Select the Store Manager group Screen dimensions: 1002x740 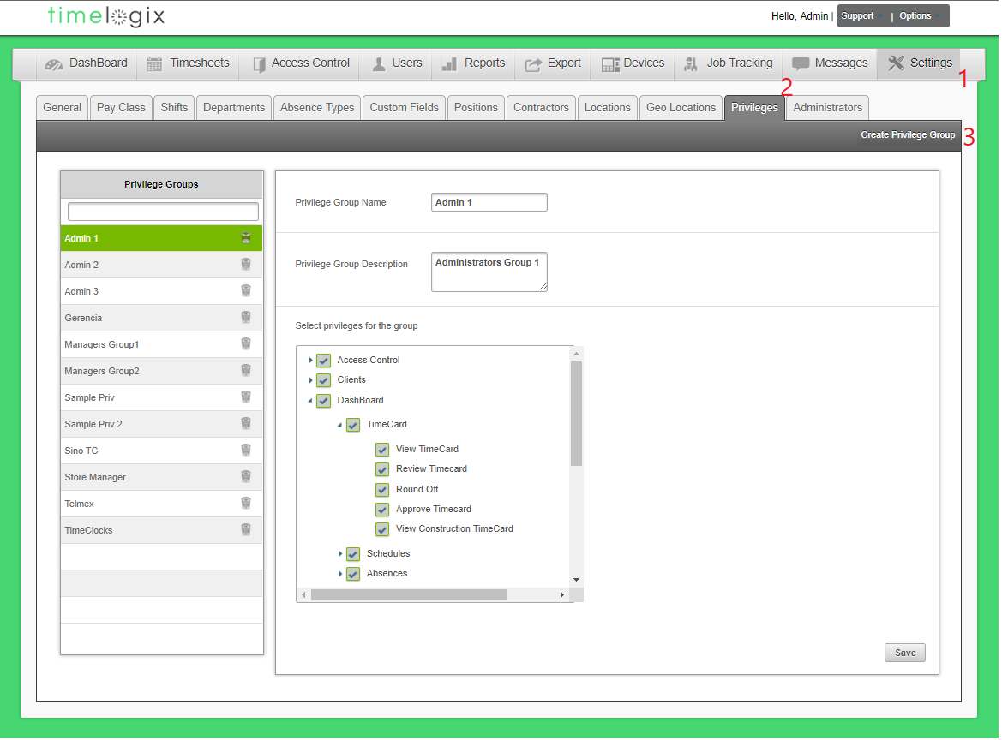pyautogui.click(x=162, y=477)
